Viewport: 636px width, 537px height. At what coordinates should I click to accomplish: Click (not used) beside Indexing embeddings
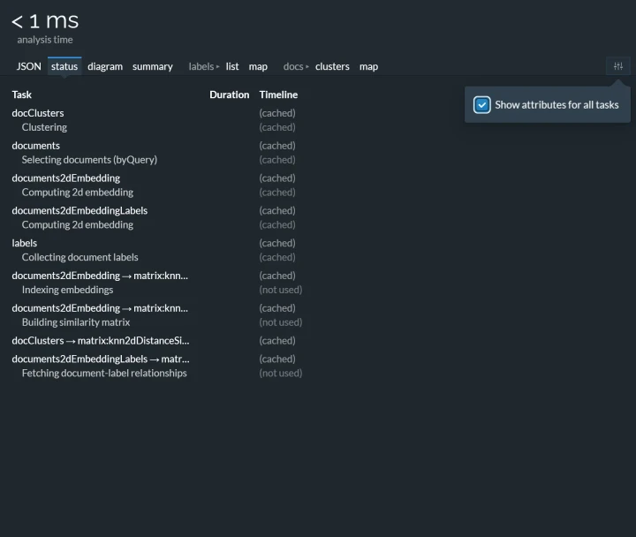(281, 290)
